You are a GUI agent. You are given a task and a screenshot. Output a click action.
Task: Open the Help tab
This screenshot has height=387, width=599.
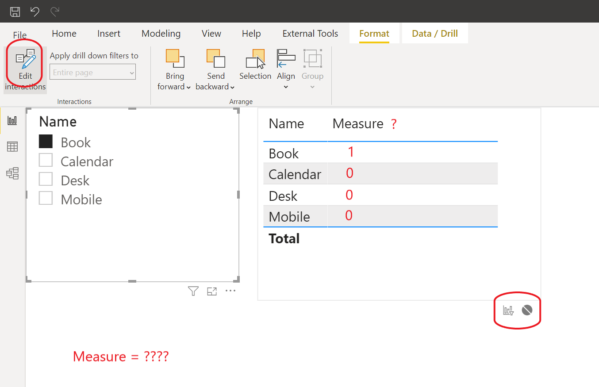251,34
